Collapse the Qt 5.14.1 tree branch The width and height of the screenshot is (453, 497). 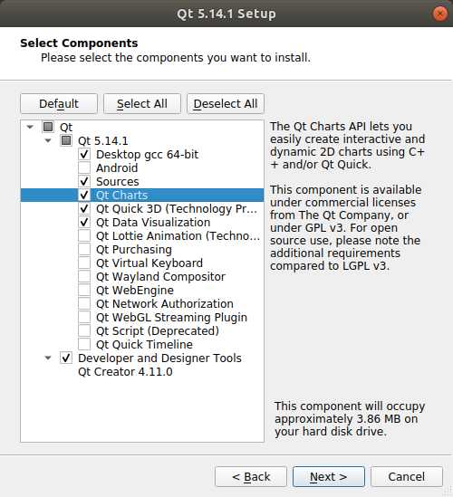coord(48,140)
